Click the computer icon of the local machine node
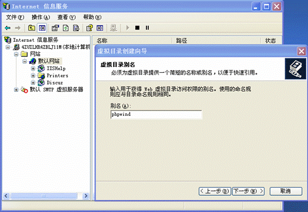 [16, 47]
